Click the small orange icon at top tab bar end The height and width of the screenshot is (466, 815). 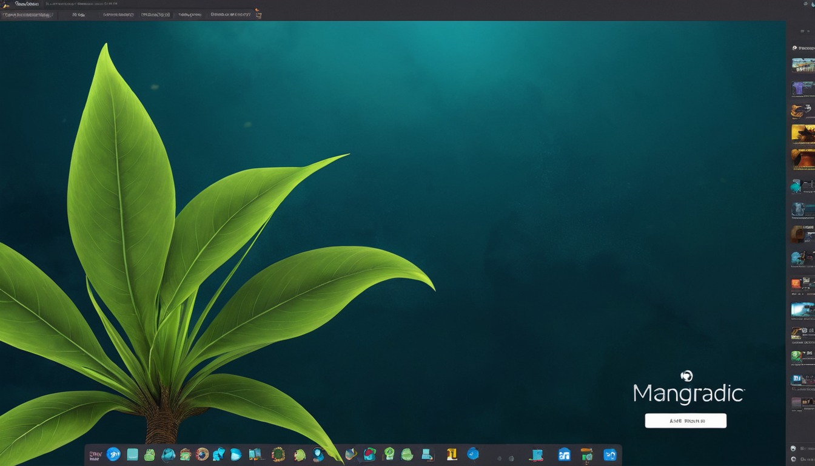coord(258,13)
